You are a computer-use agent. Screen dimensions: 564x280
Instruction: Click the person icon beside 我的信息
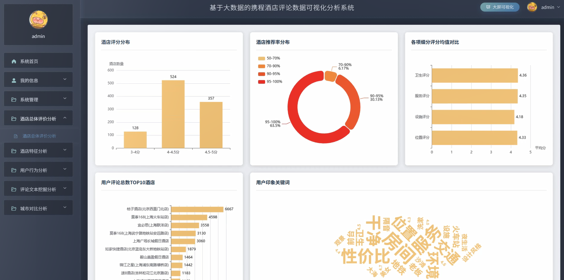[x=14, y=80]
